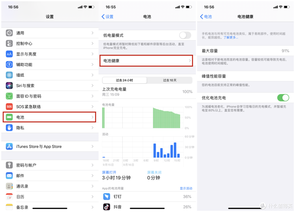
Task: Tap the Accessibility icon
Action: (x=9, y=65)
